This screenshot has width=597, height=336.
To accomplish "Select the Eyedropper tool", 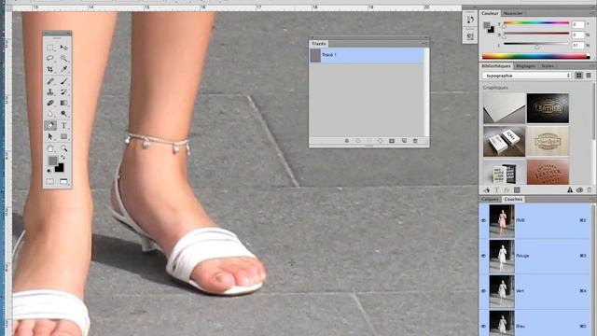I will 64,69.
